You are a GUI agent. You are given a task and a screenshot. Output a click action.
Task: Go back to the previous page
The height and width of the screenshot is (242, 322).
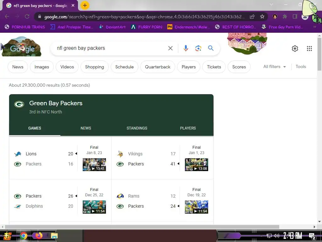coord(7,16)
